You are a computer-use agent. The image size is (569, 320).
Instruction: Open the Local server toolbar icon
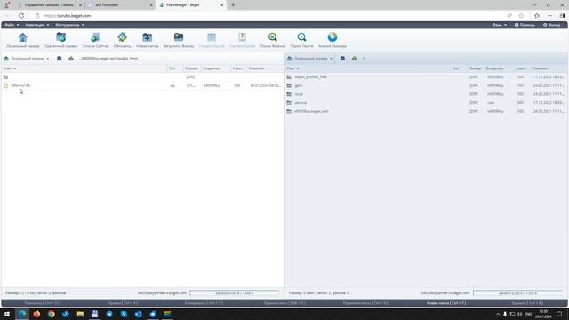coord(22,37)
